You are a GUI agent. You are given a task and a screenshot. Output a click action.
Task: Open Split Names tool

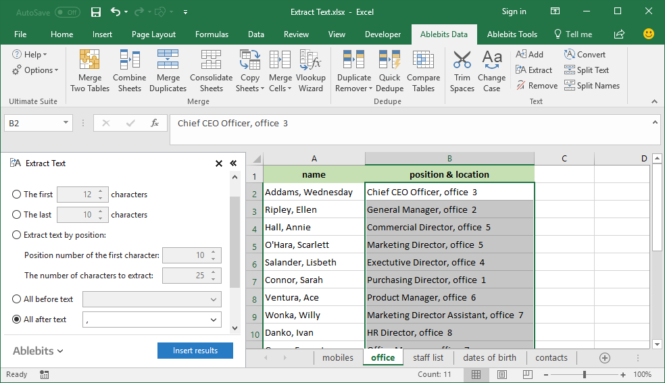(592, 86)
